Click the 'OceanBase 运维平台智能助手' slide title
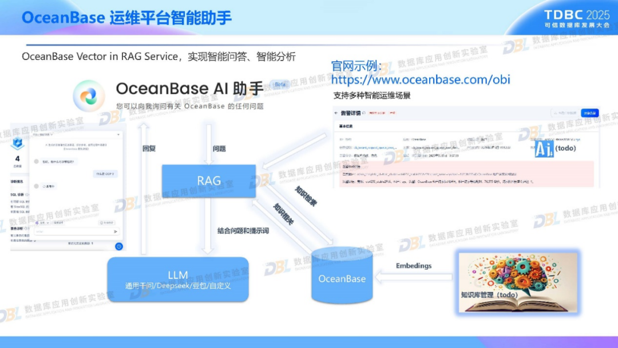 (126, 18)
